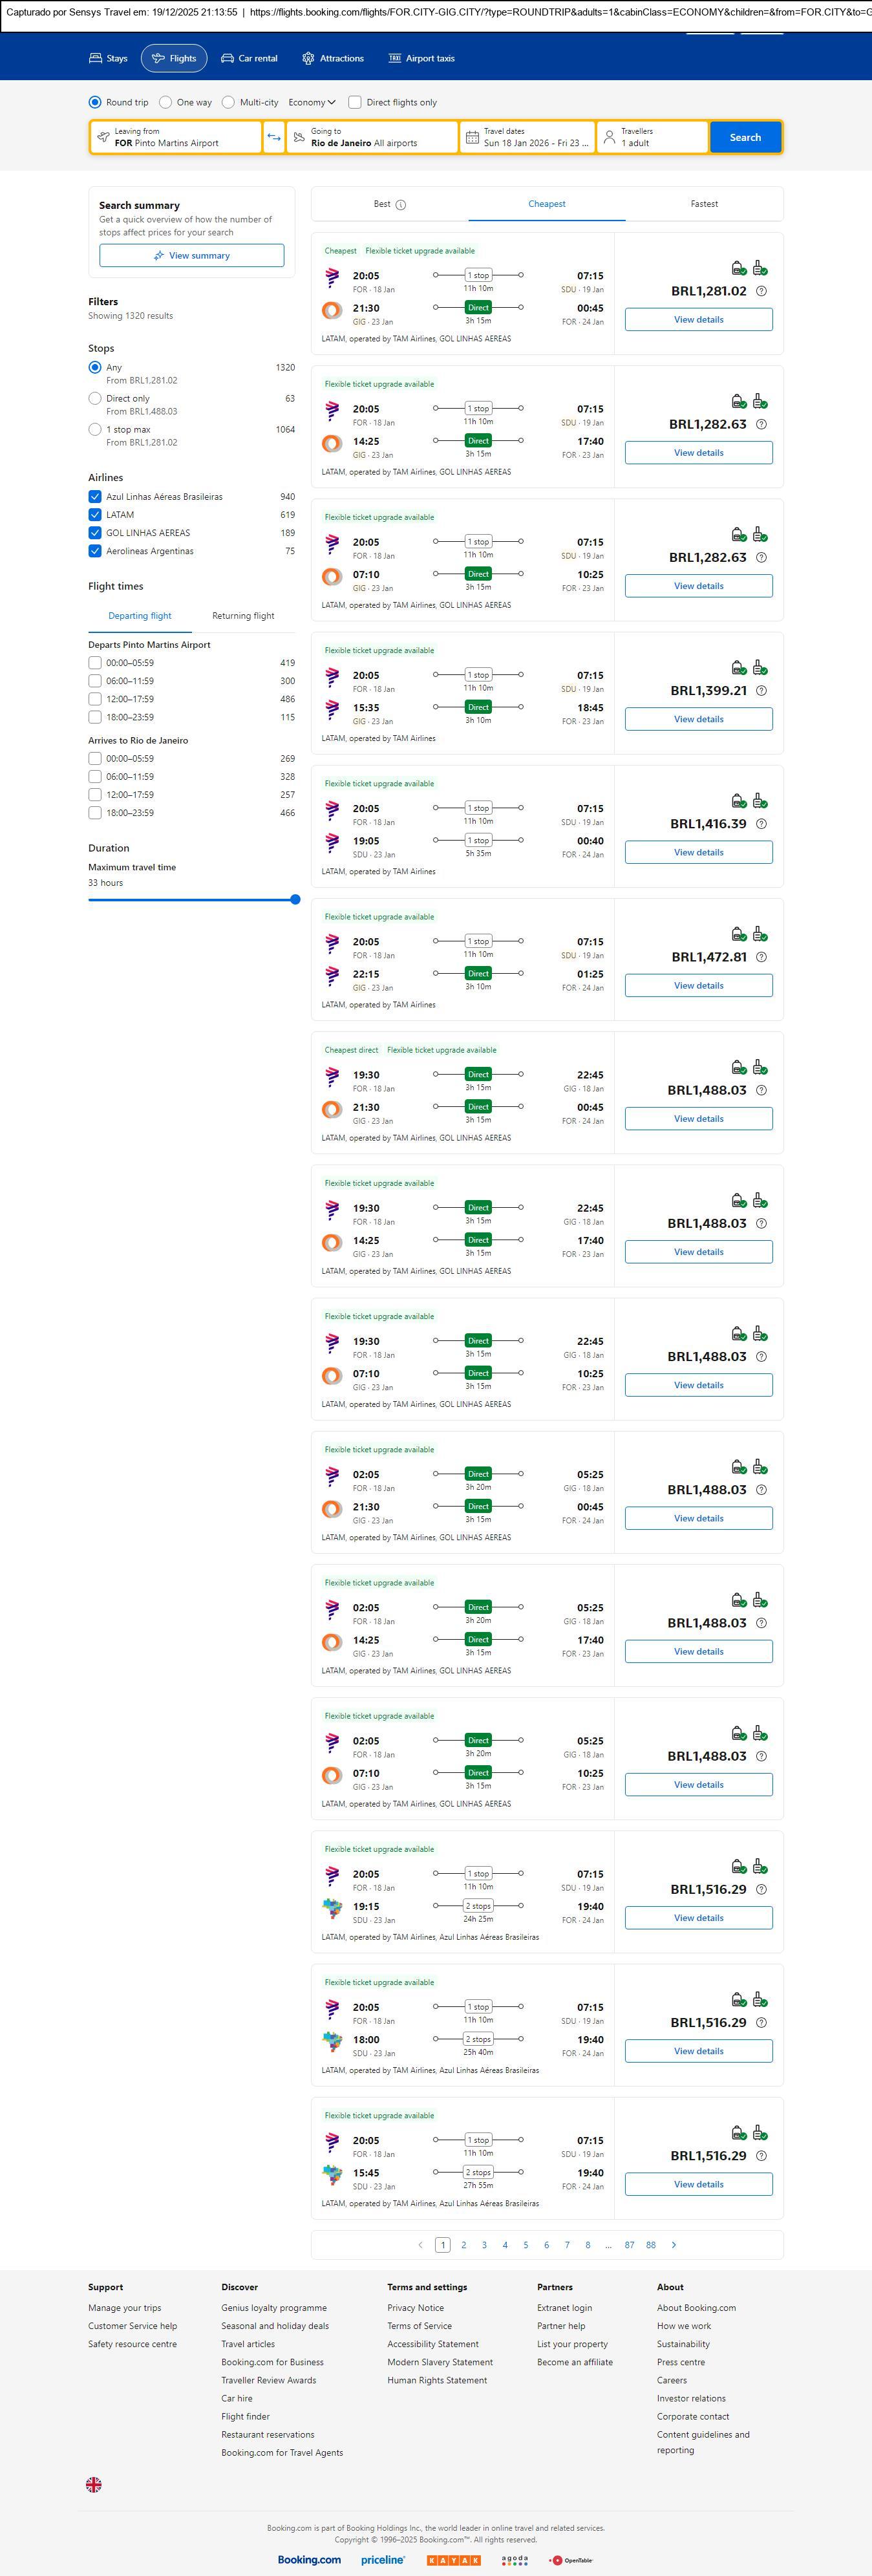Uncheck the LATAM airline filter
The image size is (872, 2576).
[95, 515]
